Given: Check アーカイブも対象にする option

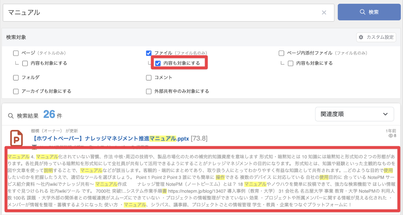Looking at the screenshot, I should (x=16, y=91).
